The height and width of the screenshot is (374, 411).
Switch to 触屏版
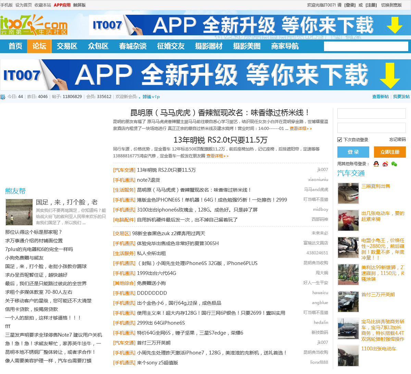point(79,5)
